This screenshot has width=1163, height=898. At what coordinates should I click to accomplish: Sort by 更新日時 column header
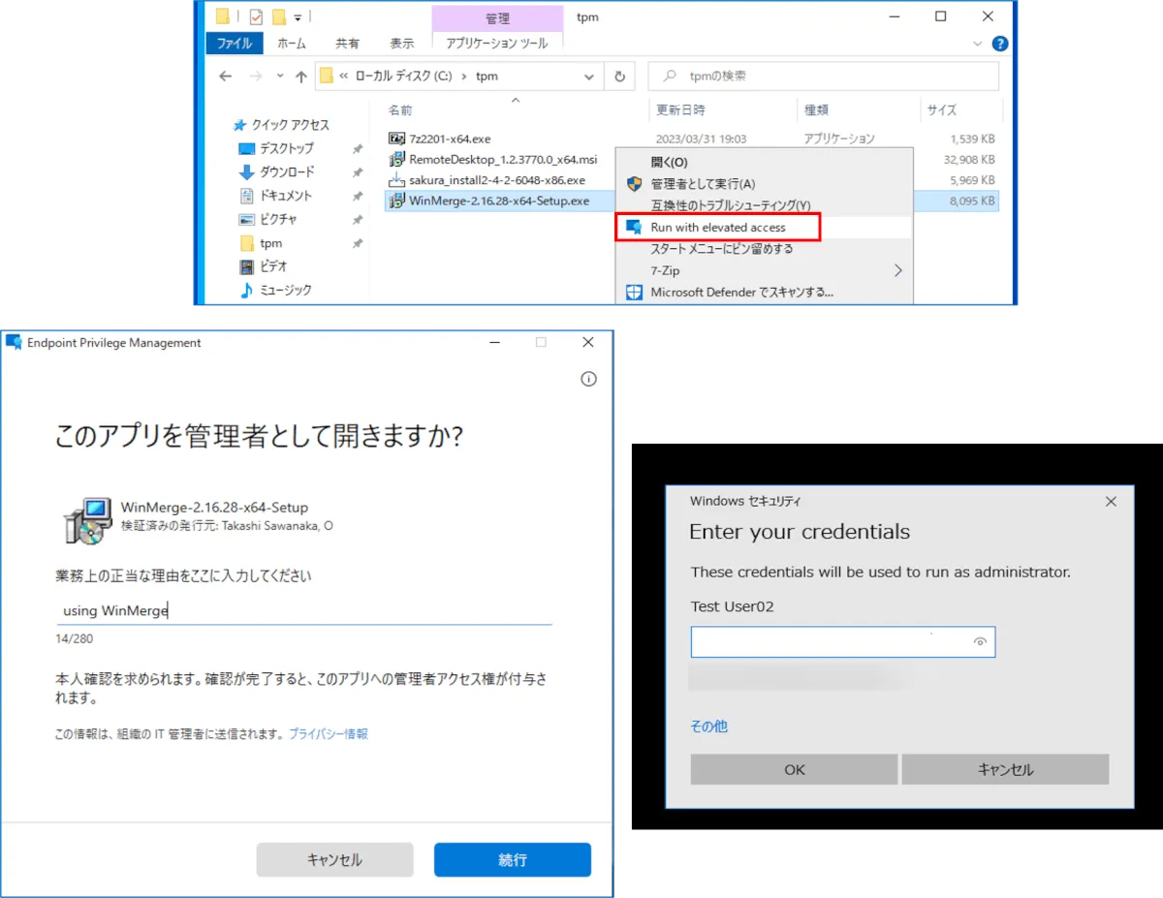coord(680,109)
